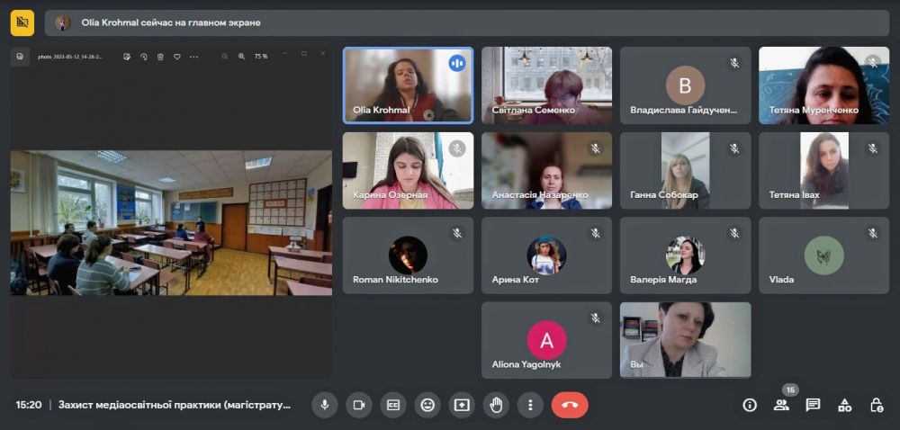The width and height of the screenshot is (900, 430).
Task: Raise hand in the meeting
Action: click(x=496, y=405)
